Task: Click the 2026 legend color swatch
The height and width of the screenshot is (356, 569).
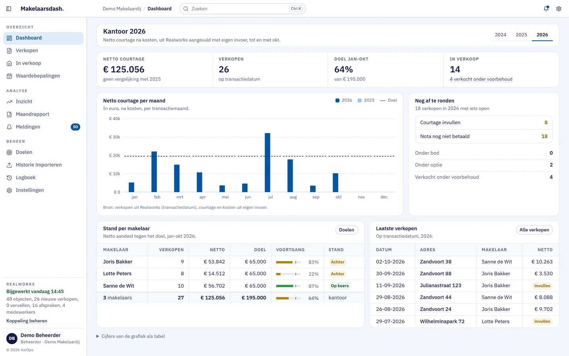Action: click(337, 100)
